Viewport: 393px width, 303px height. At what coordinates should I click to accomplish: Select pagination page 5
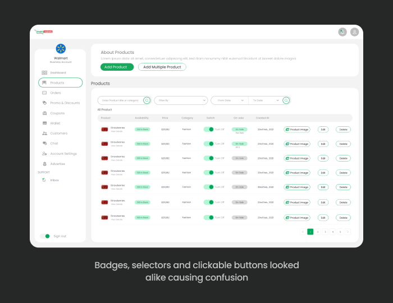click(340, 232)
